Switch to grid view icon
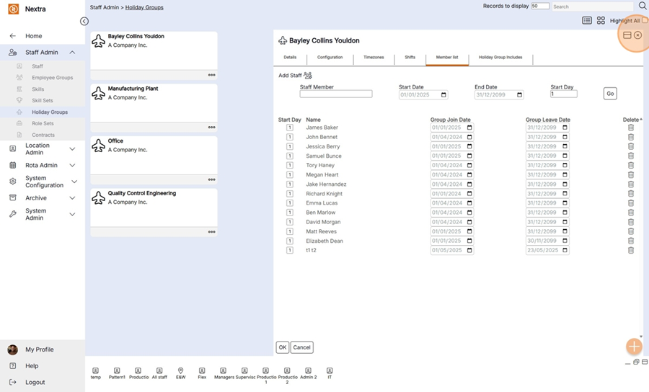The height and width of the screenshot is (392, 649). point(601,20)
